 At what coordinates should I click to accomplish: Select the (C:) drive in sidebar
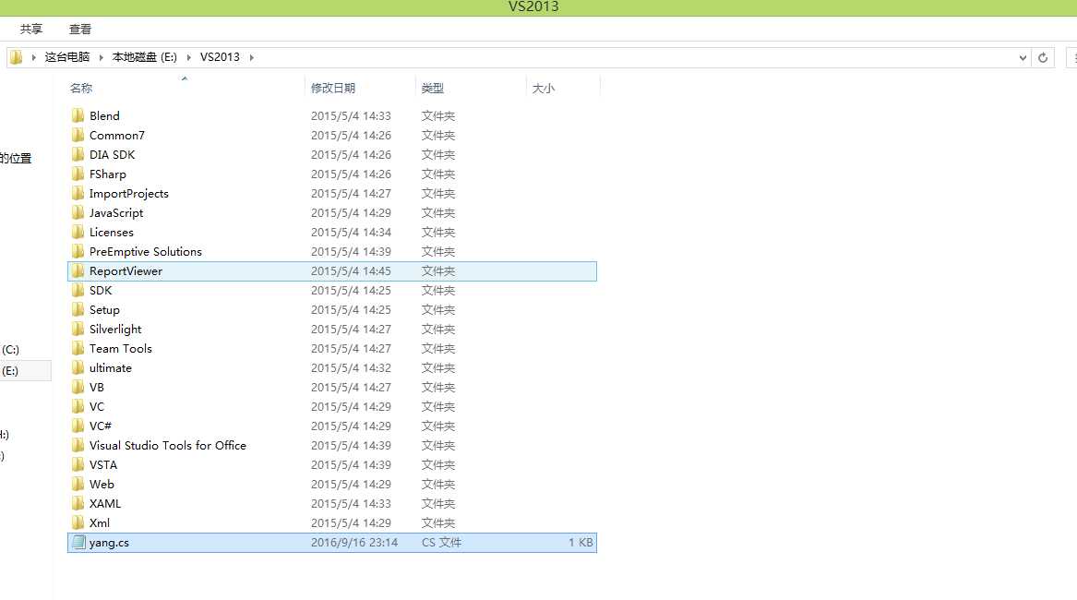coord(10,350)
